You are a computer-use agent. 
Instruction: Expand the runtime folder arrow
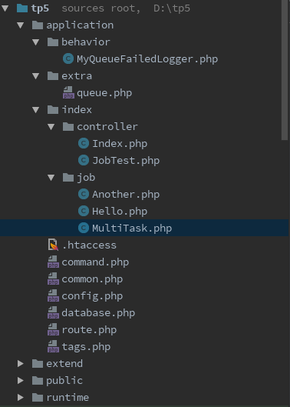pos(21,398)
